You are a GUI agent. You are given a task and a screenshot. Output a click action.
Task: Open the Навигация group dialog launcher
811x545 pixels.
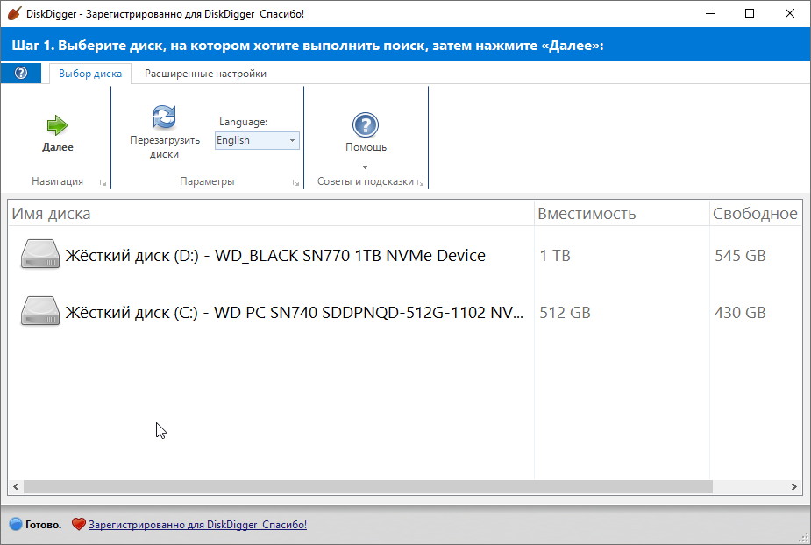(103, 182)
